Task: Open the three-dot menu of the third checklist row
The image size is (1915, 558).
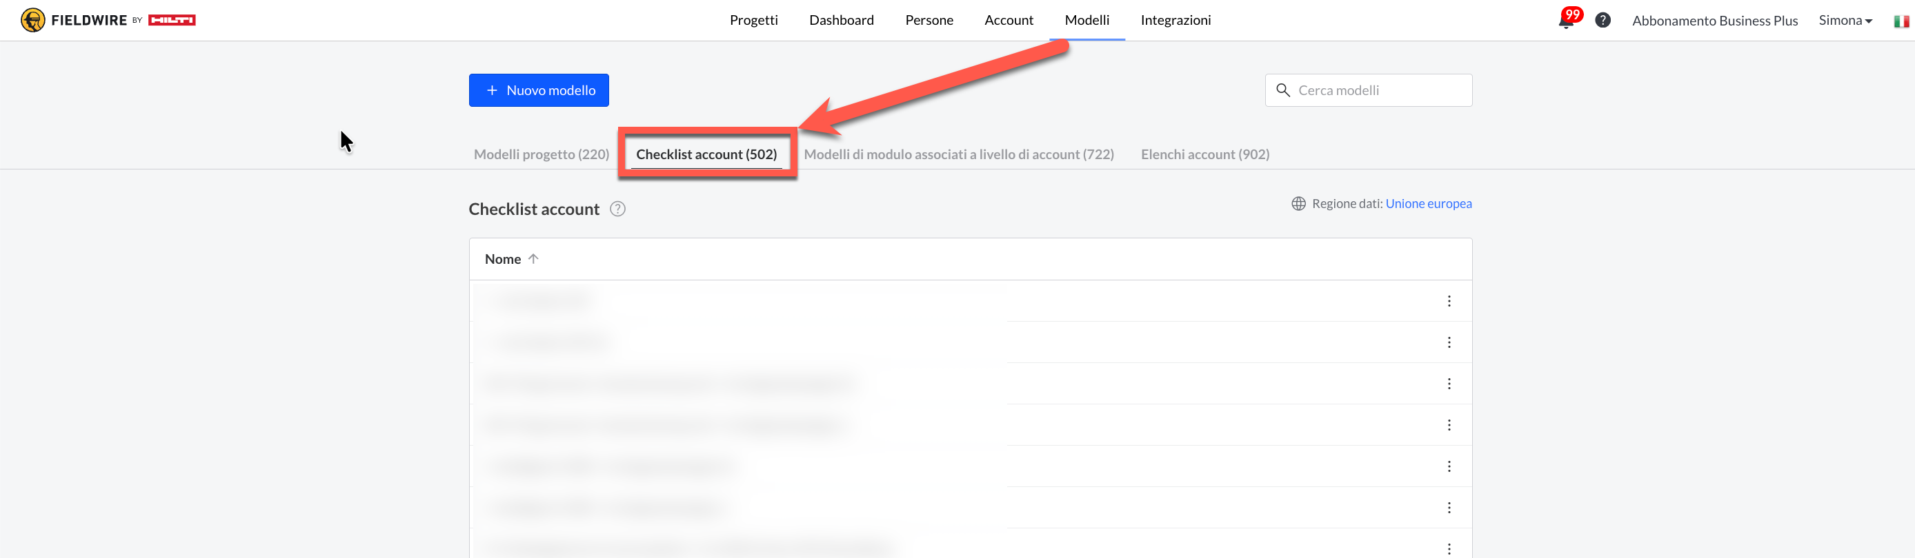Action: click(1448, 384)
